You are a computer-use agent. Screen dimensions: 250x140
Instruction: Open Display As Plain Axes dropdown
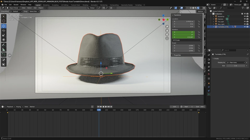point(236,62)
